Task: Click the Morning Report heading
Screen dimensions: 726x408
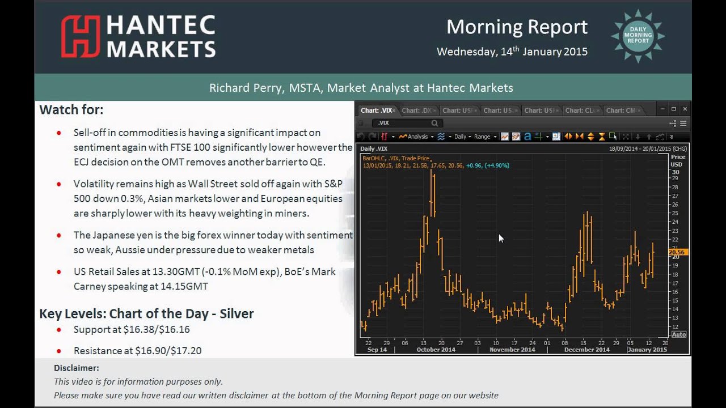Action: pos(517,27)
